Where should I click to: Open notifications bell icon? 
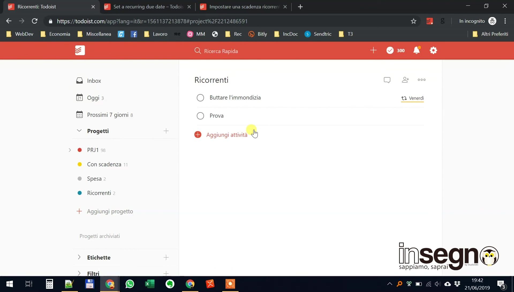pos(417,50)
